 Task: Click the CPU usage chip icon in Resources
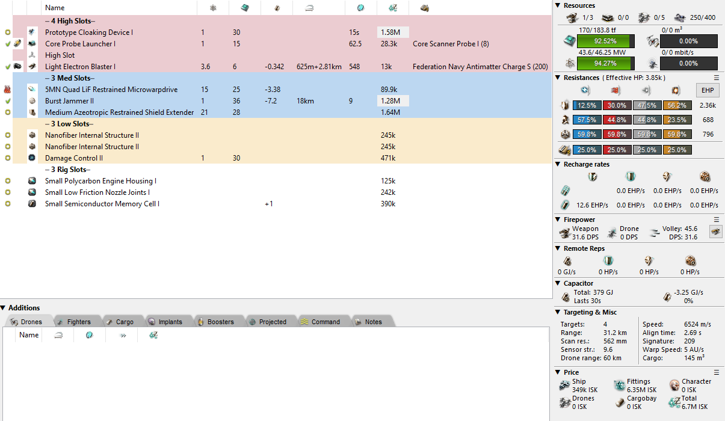click(569, 41)
